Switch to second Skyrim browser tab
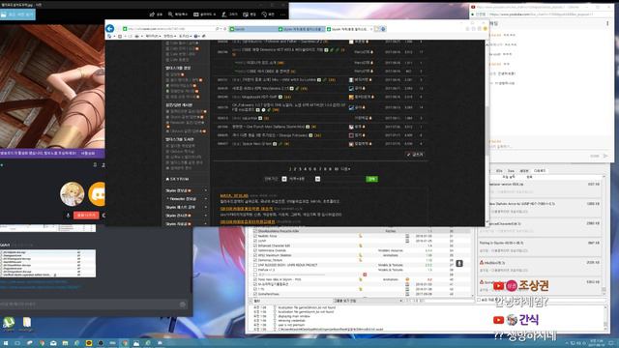Image resolution: width=619 pixels, height=348 pixels. pos(301,29)
